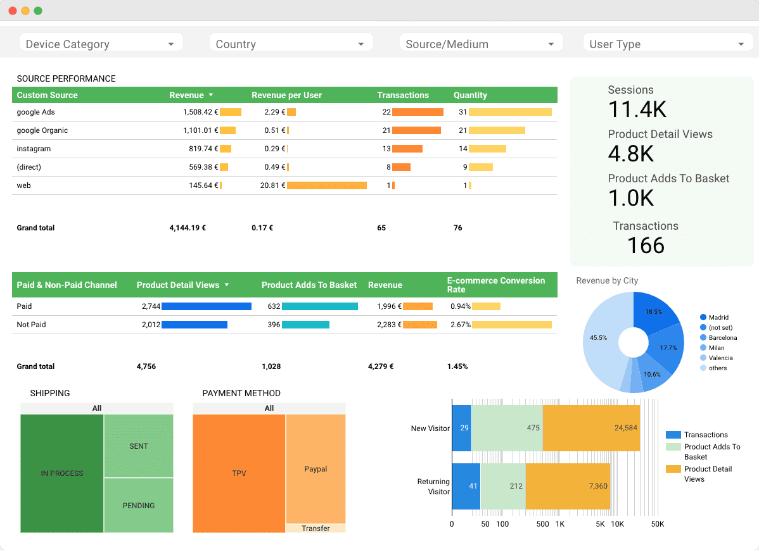The width and height of the screenshot is (759, 550).
Task: Click the Madrid legend dot
Action: (703, 317)
